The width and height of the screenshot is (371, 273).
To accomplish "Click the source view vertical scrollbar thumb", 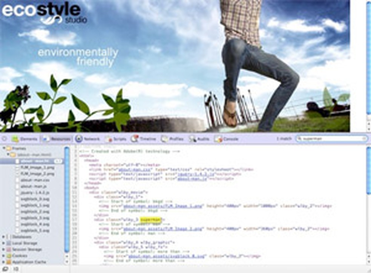I will coord(369,171).
